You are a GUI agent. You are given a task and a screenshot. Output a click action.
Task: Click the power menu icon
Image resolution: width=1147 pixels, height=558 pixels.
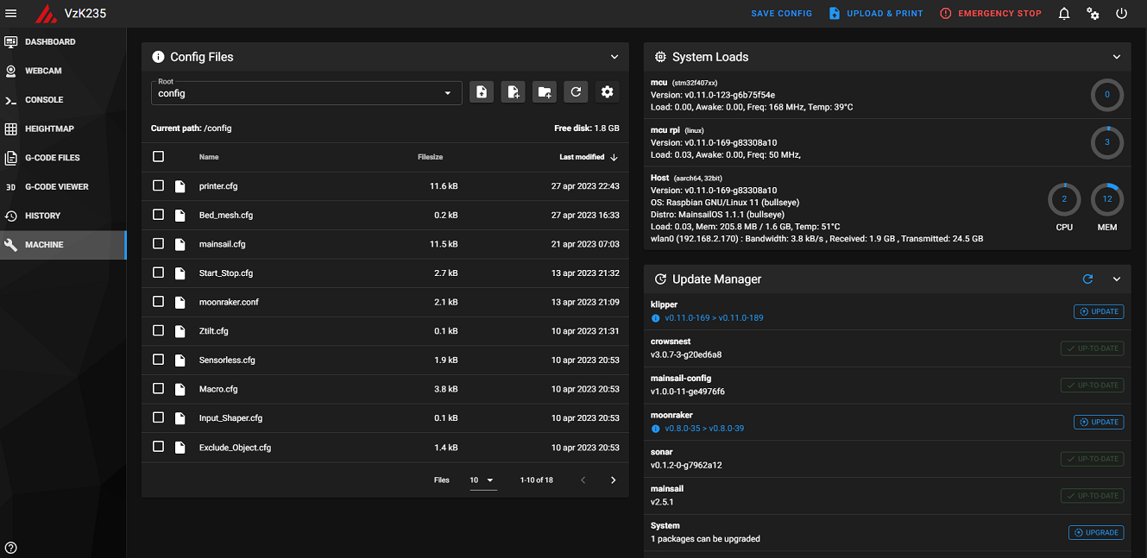[1121, 13]
